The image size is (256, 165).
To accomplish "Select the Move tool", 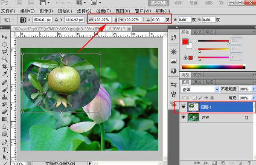I will [x=4, y=37].
